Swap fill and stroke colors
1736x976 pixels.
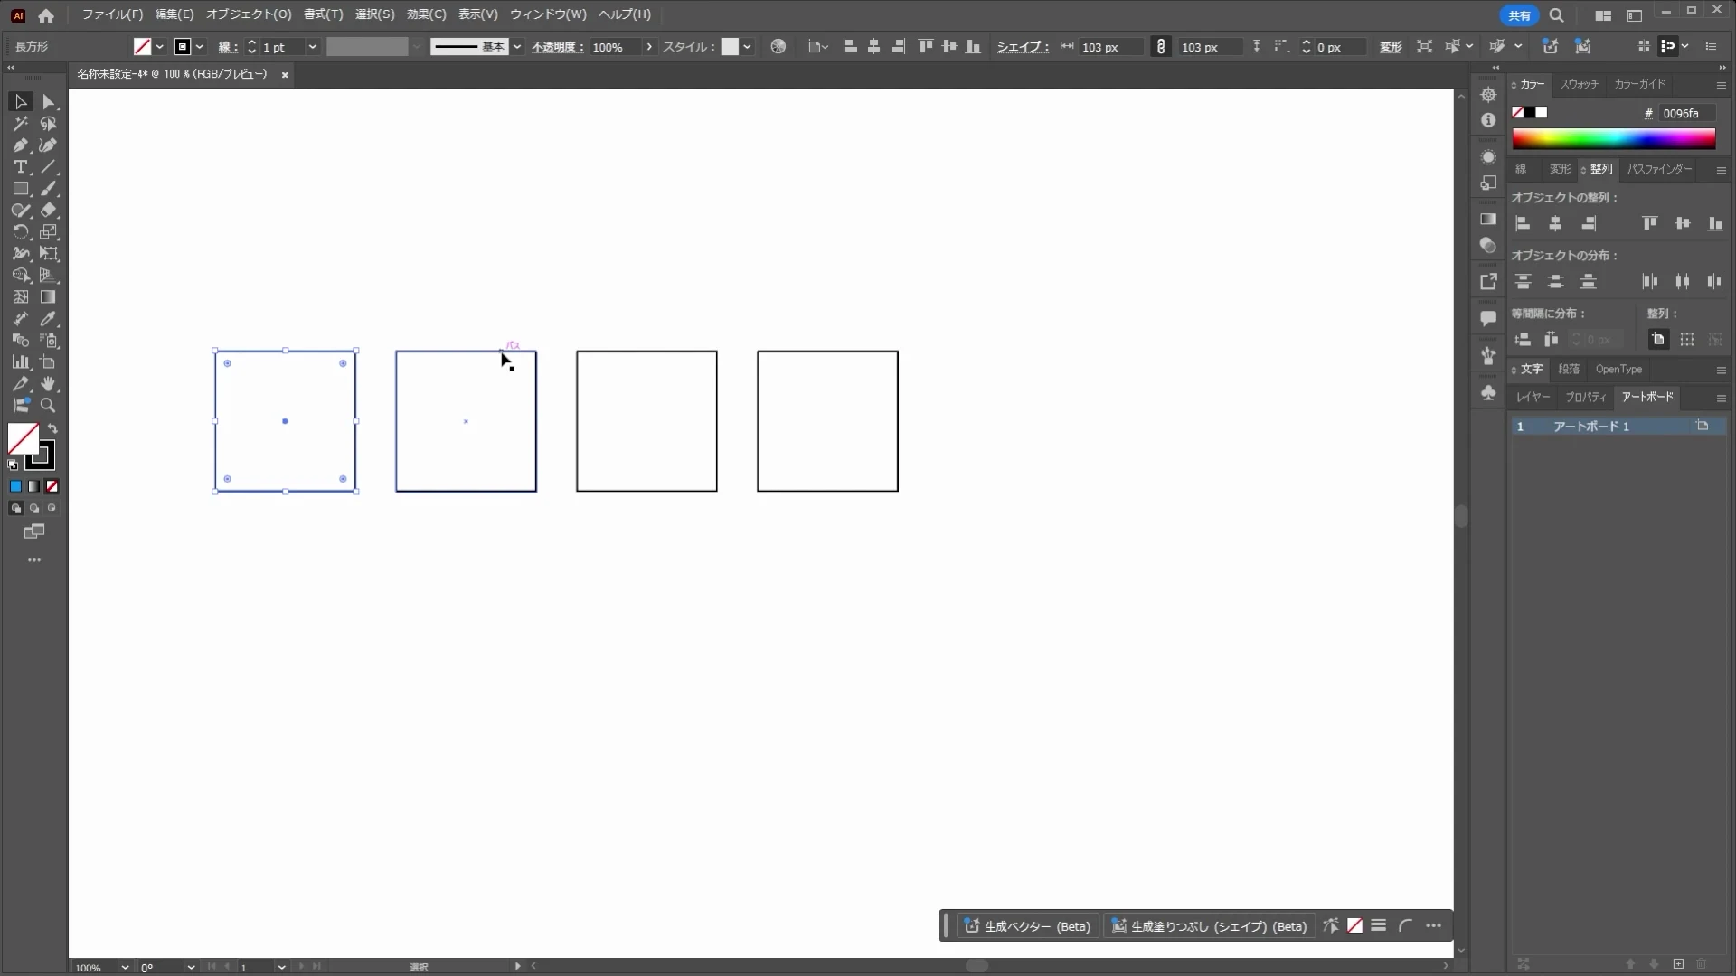[x=52, y=429]
